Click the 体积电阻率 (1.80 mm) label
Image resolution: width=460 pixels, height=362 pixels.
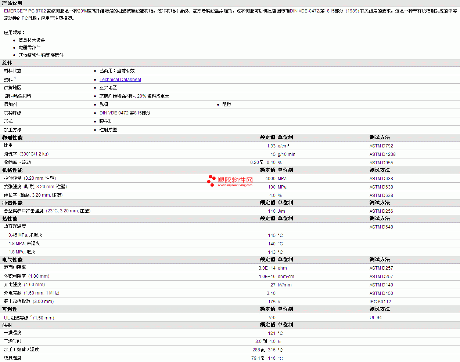tap(26, 276)
